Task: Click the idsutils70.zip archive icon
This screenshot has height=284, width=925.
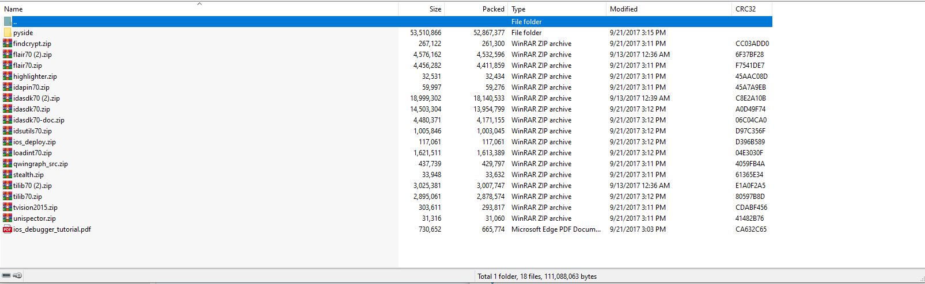Action: (x=7, y=131)
